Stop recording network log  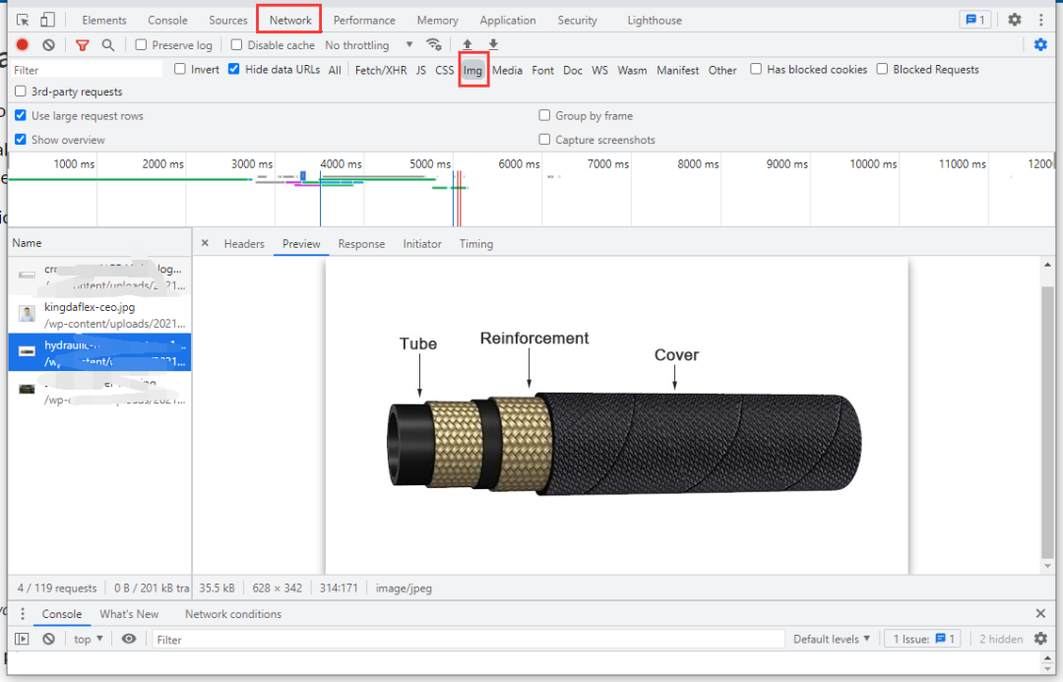pos(23,45)
